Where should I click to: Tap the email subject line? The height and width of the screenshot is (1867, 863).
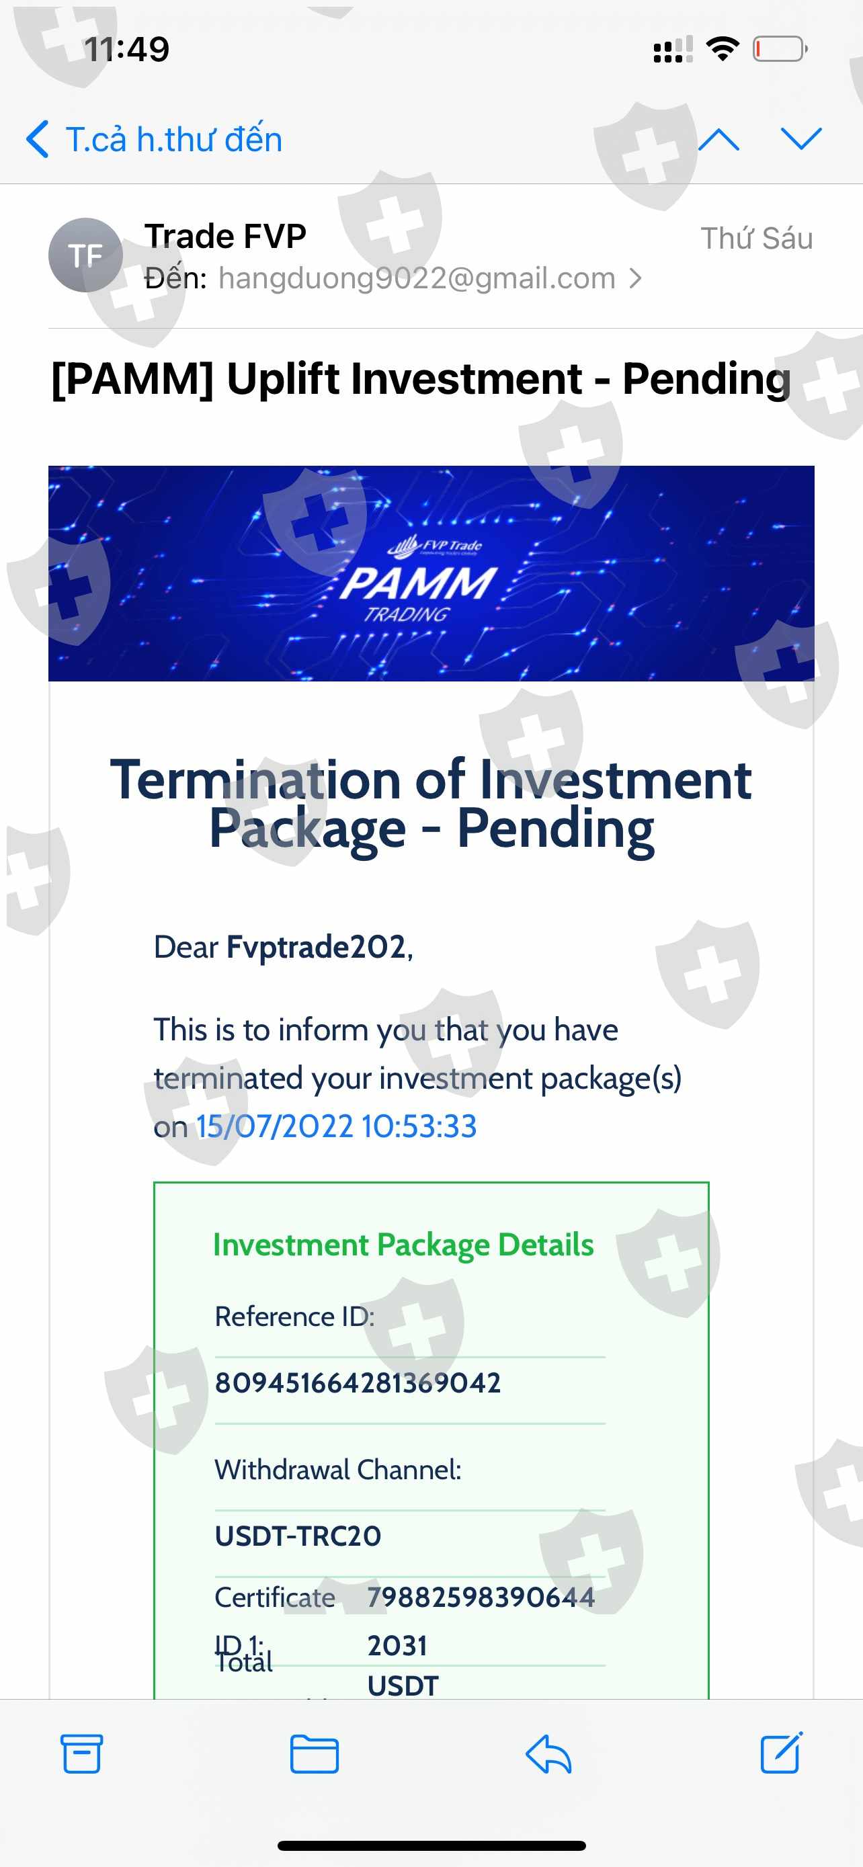tap(420, 378)
